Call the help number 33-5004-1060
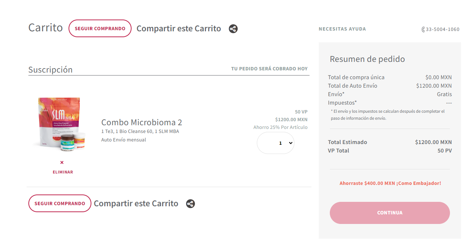The height and width of the screenshot is (242, 468). (x=443, y=29)
